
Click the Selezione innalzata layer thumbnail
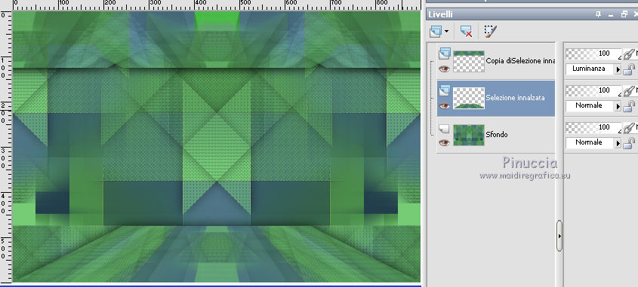(x=469, y=98)
